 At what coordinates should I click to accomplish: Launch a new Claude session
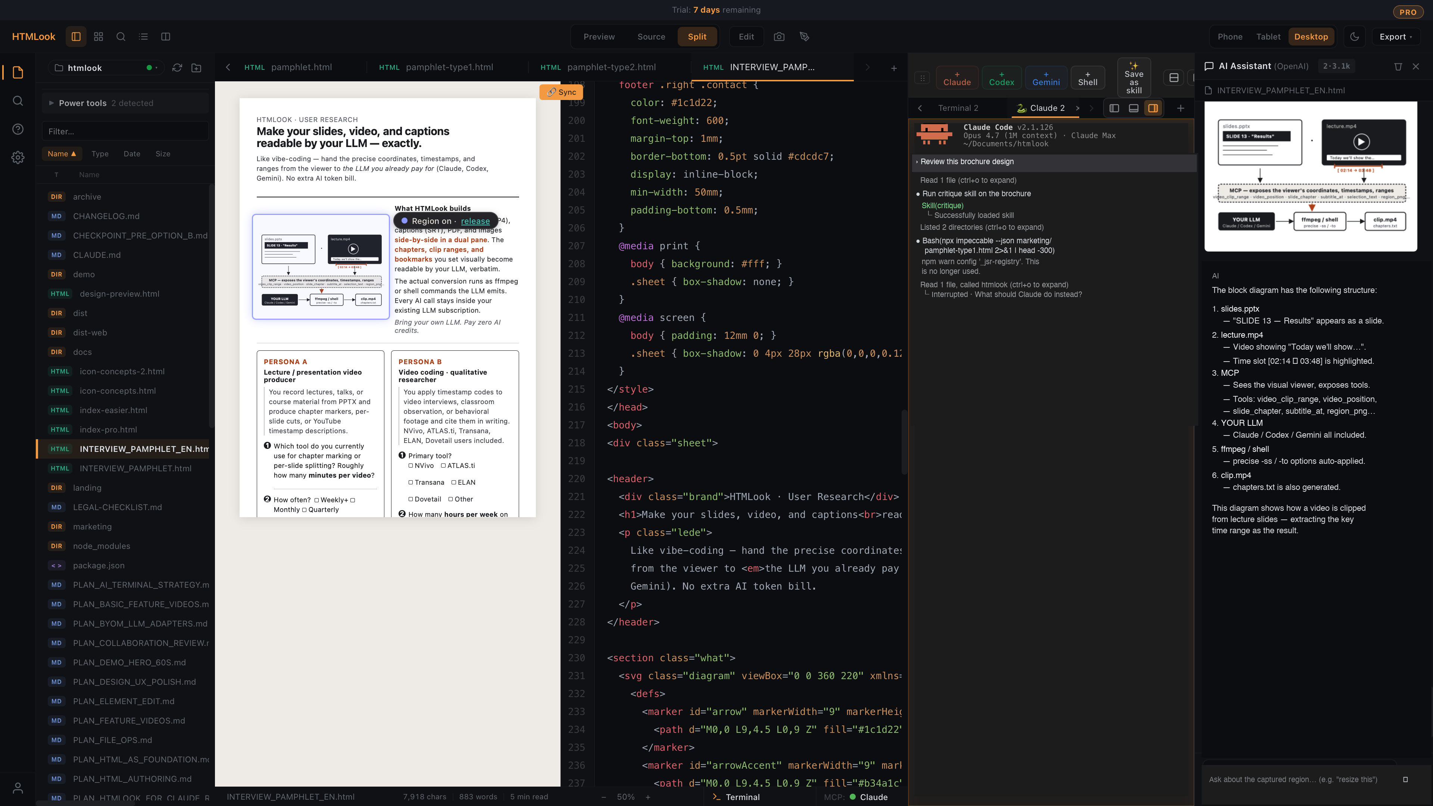[957, 78]
